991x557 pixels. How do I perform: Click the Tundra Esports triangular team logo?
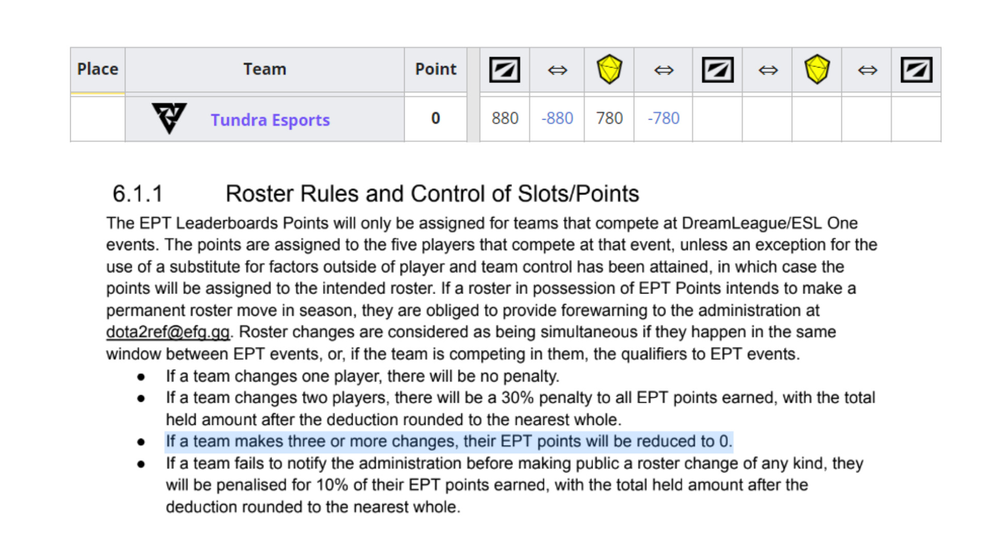169,118
